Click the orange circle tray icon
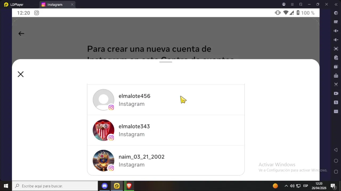Viewport: 341px width, 191px height. pos(275,186)
